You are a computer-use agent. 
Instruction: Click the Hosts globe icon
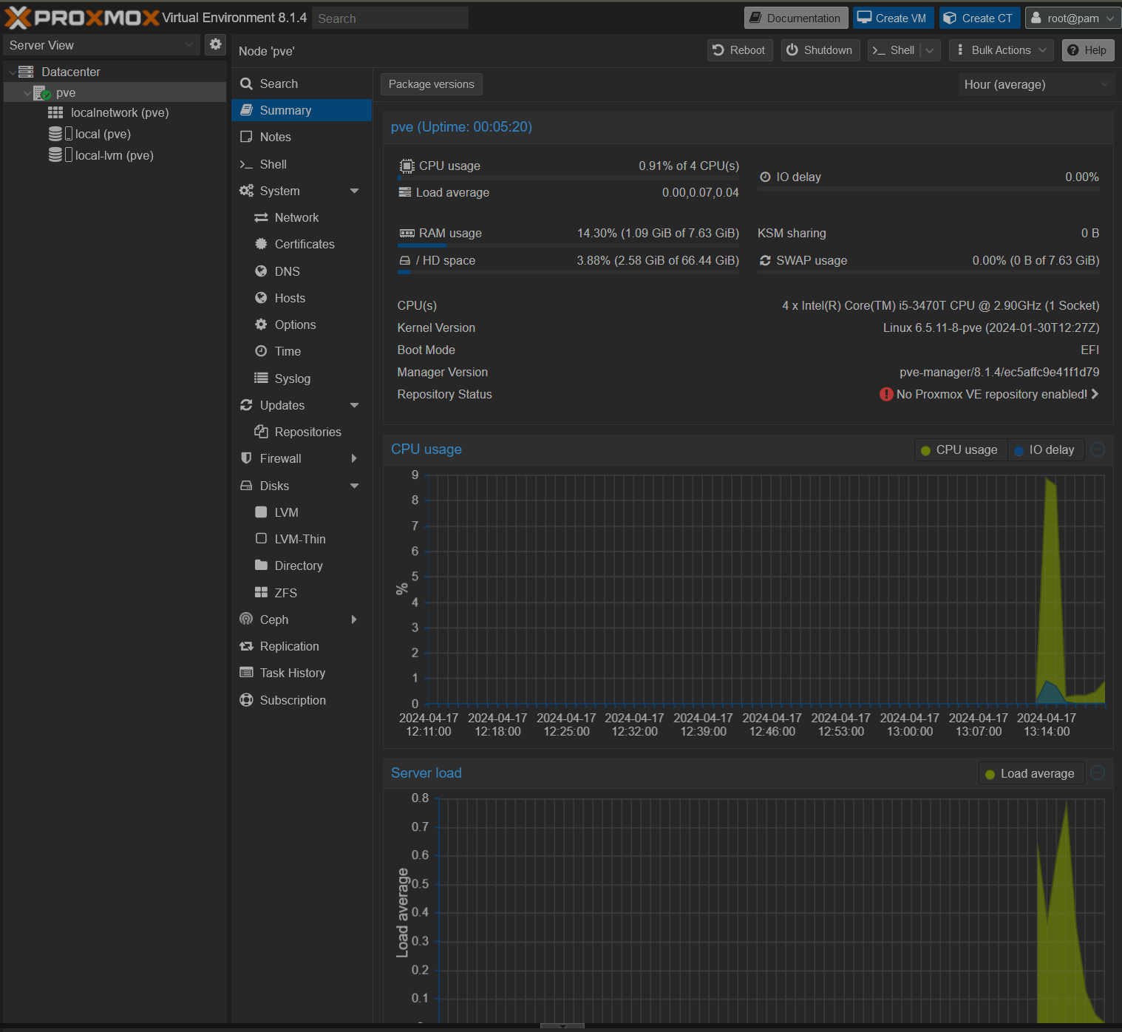pos(261,298)
